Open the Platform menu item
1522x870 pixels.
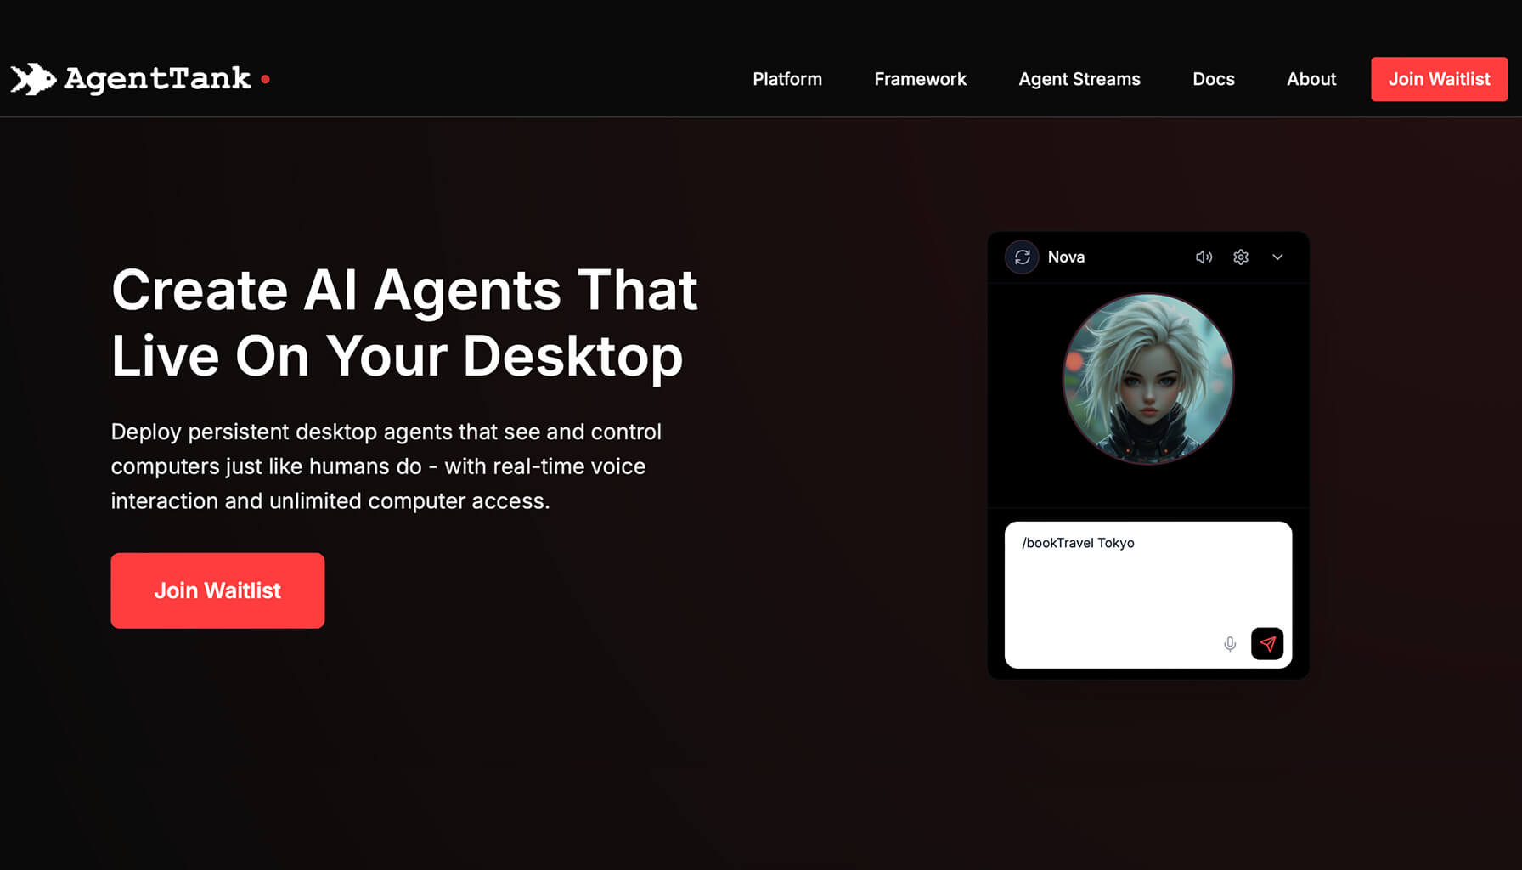tap(787, 79)
